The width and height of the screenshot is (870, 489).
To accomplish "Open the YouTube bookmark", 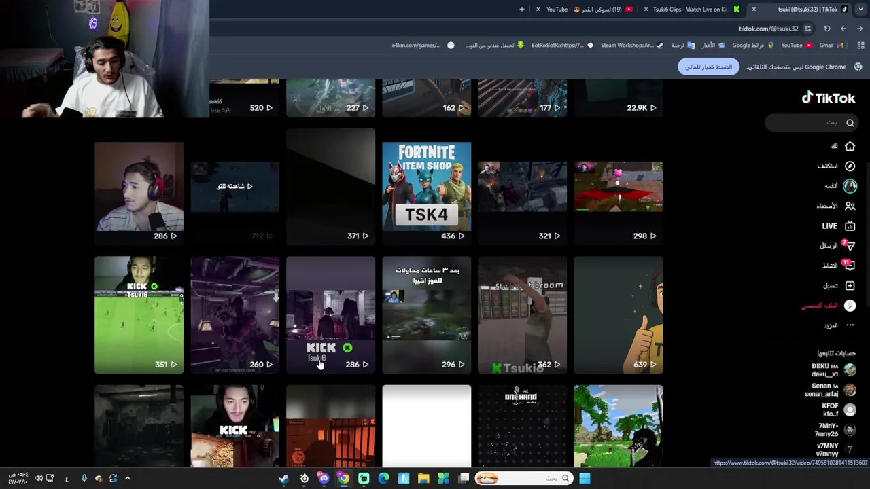I will pos(797,46).
